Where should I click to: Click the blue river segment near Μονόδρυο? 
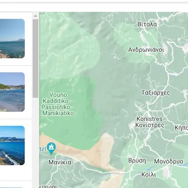(152, 168)
